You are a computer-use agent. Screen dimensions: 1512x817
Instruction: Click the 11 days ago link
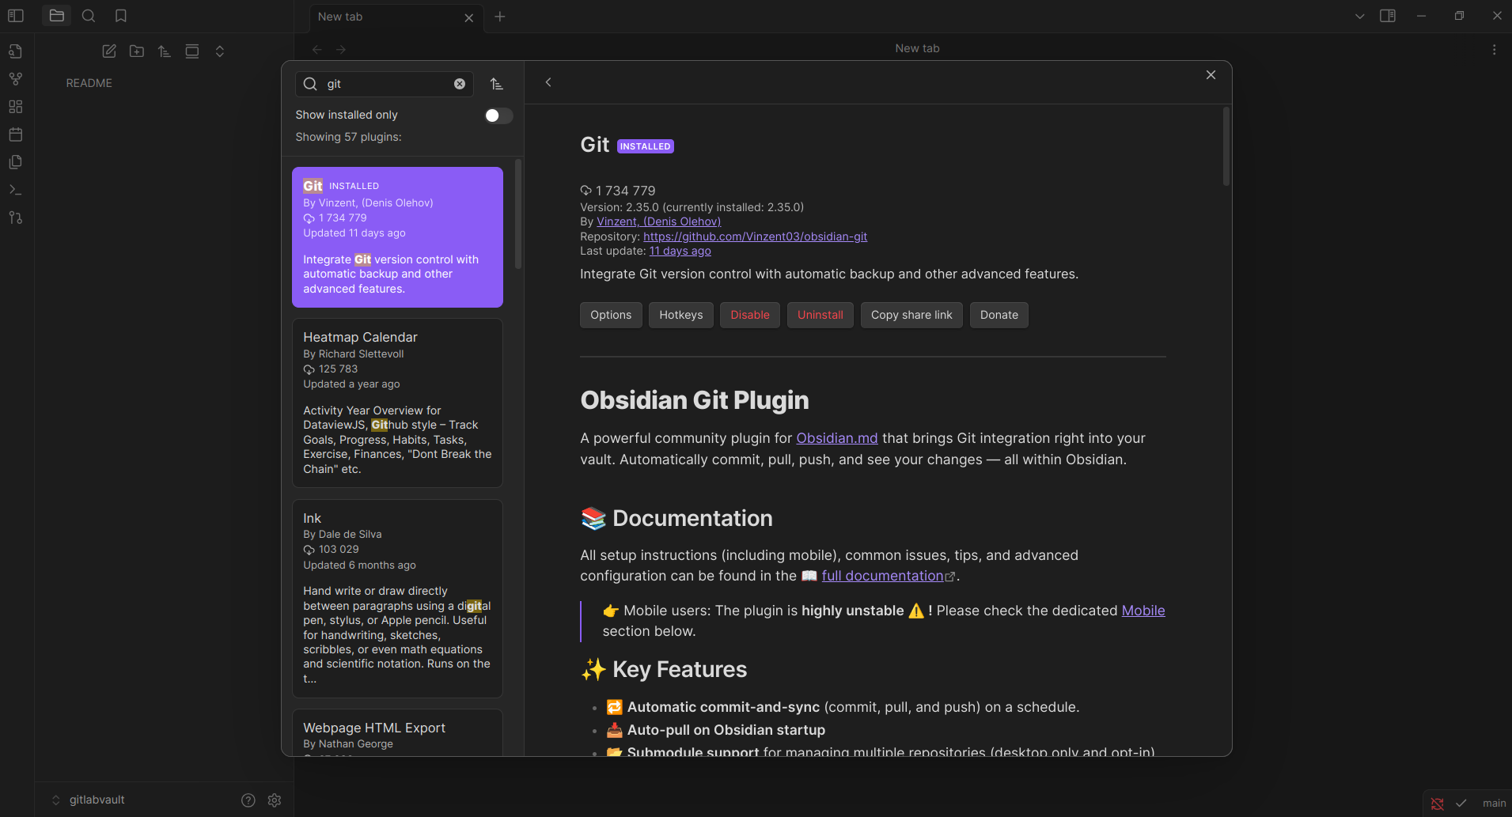pyautogui.click(x=680, y=251)
